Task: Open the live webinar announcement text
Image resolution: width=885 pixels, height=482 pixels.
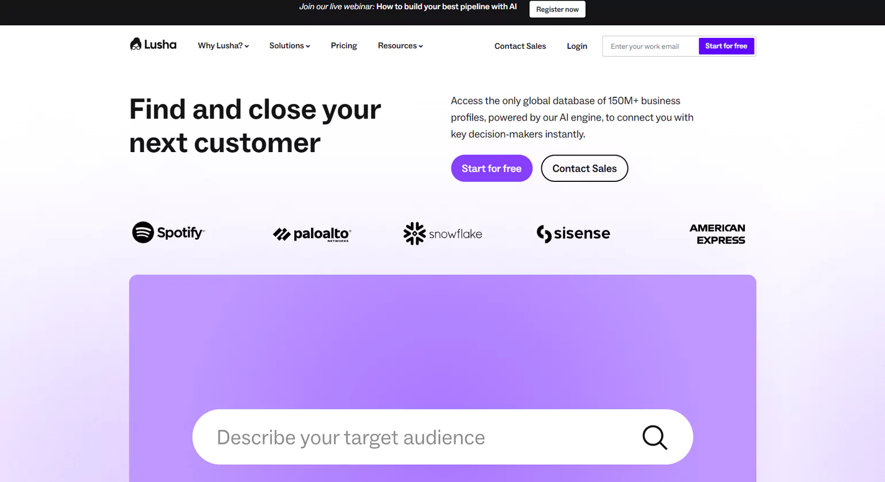Action: pyautogui.click(x=407, y=7)
